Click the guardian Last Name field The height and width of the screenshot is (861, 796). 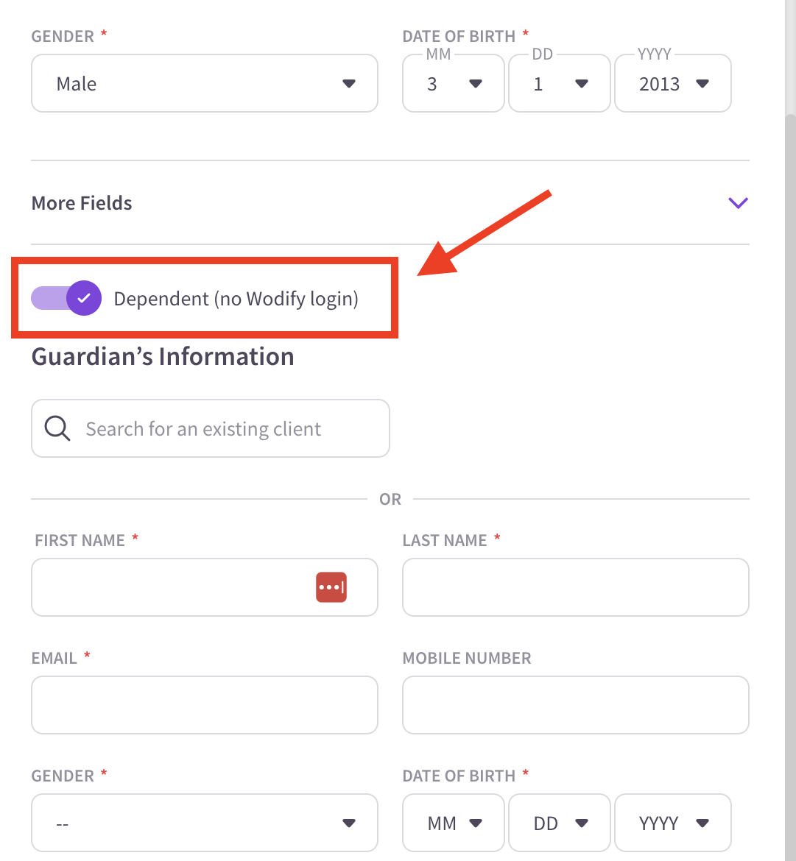pyautogui.click(x=576, y=587)
